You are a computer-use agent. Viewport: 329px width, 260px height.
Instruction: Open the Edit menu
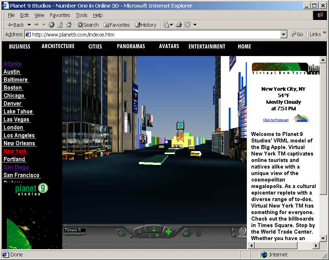coord(24,15)
